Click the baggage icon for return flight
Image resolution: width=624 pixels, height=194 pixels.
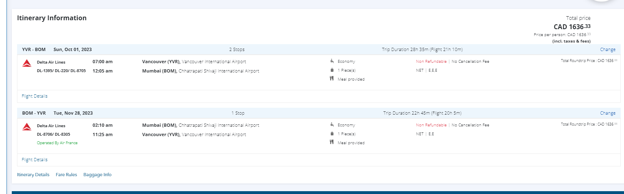pos(332,134)
